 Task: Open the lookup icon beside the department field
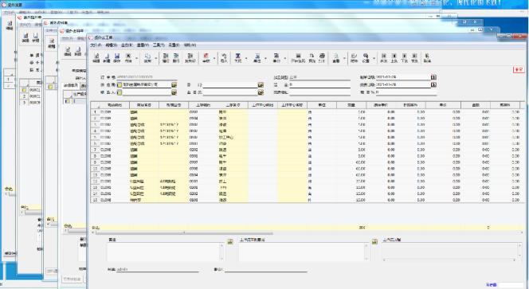click(x=261, y=84)
